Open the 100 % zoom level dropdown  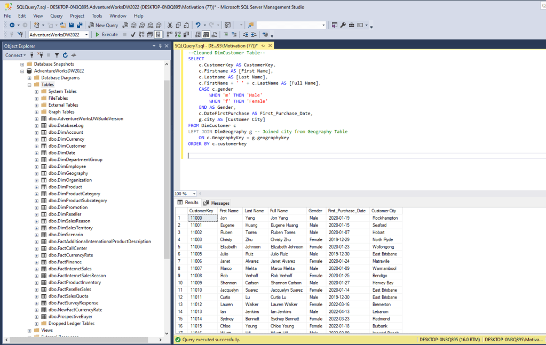point(194,194)
